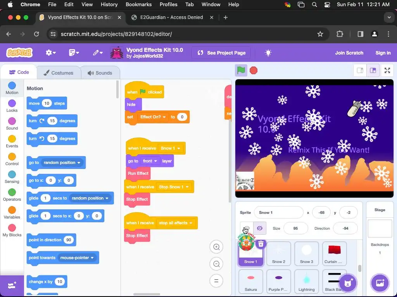The image size is (397, 297).
Task: Open the Chrome Bookmarks menu
Action: coord(138,4)
